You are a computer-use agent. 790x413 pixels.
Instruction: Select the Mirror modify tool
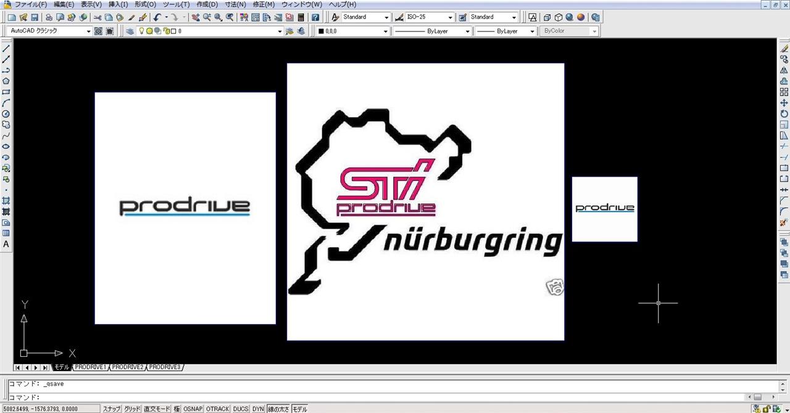pyautogui.click(x=784, y=70)
